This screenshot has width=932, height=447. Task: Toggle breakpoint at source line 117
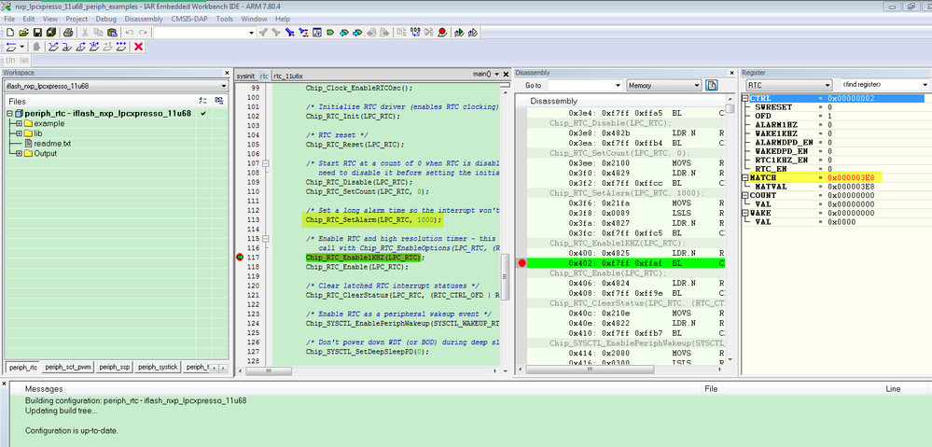pyautogui.click(x=240, y=258)
